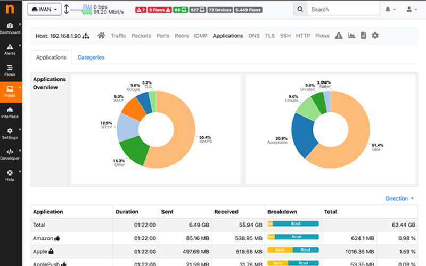The width and height of the screenshot is (426, 266).
Task: Open the Developer sidebar section
Action: (x=11, y=154)
